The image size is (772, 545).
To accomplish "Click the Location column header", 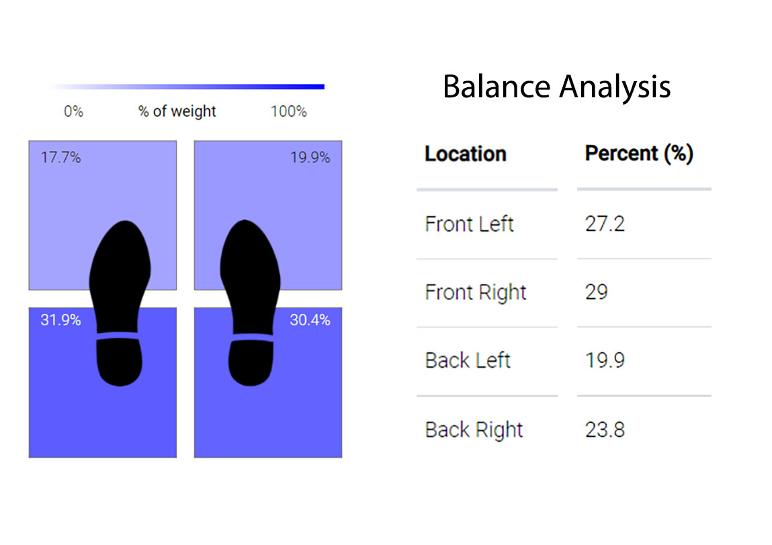I will [x=465, y=154].
